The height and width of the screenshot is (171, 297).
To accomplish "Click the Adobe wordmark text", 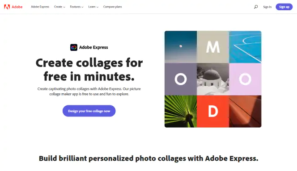I will [17, 7].
